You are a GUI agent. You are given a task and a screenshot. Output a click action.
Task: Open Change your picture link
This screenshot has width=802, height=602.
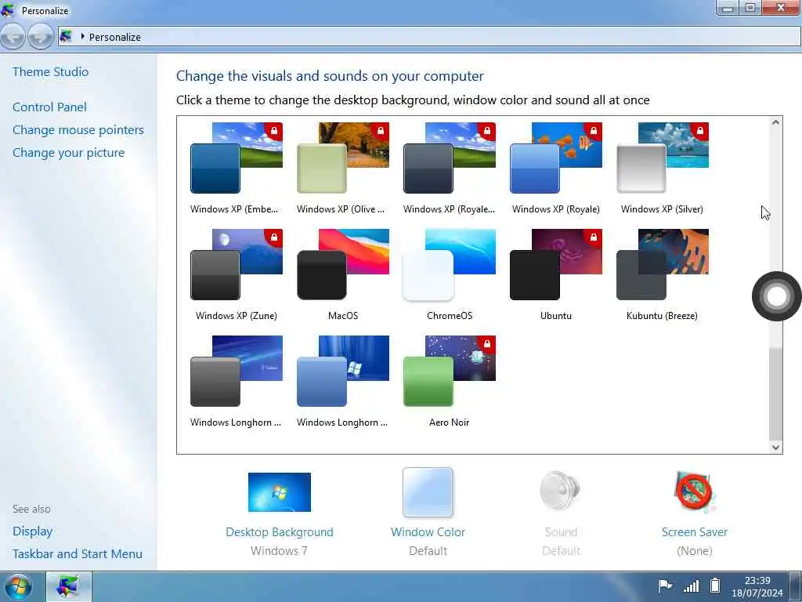pyautogui.click(x=69, y=153)
